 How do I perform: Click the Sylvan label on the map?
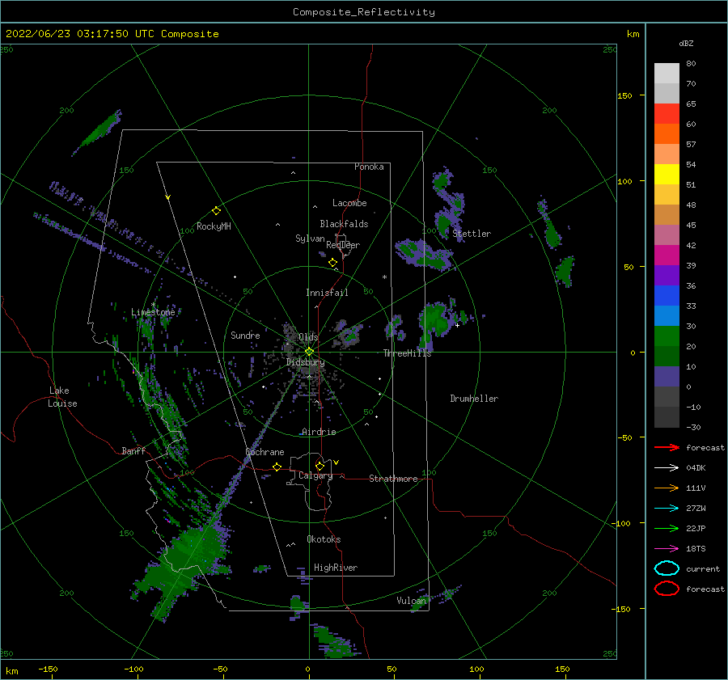[x=310, y=239]
